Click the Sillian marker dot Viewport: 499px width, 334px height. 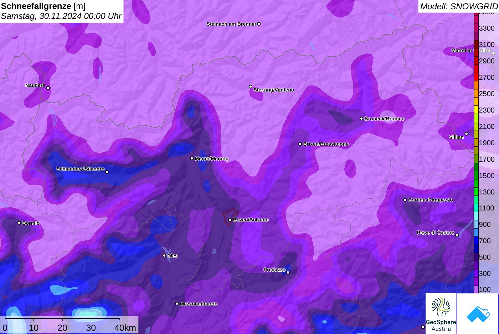467,134
